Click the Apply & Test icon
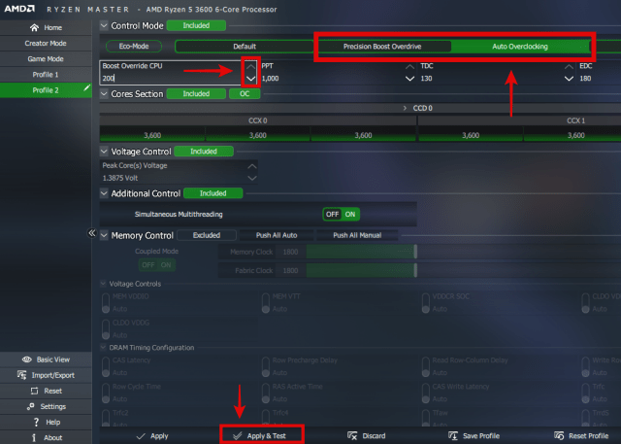621x444 pixels. (237, 436)
